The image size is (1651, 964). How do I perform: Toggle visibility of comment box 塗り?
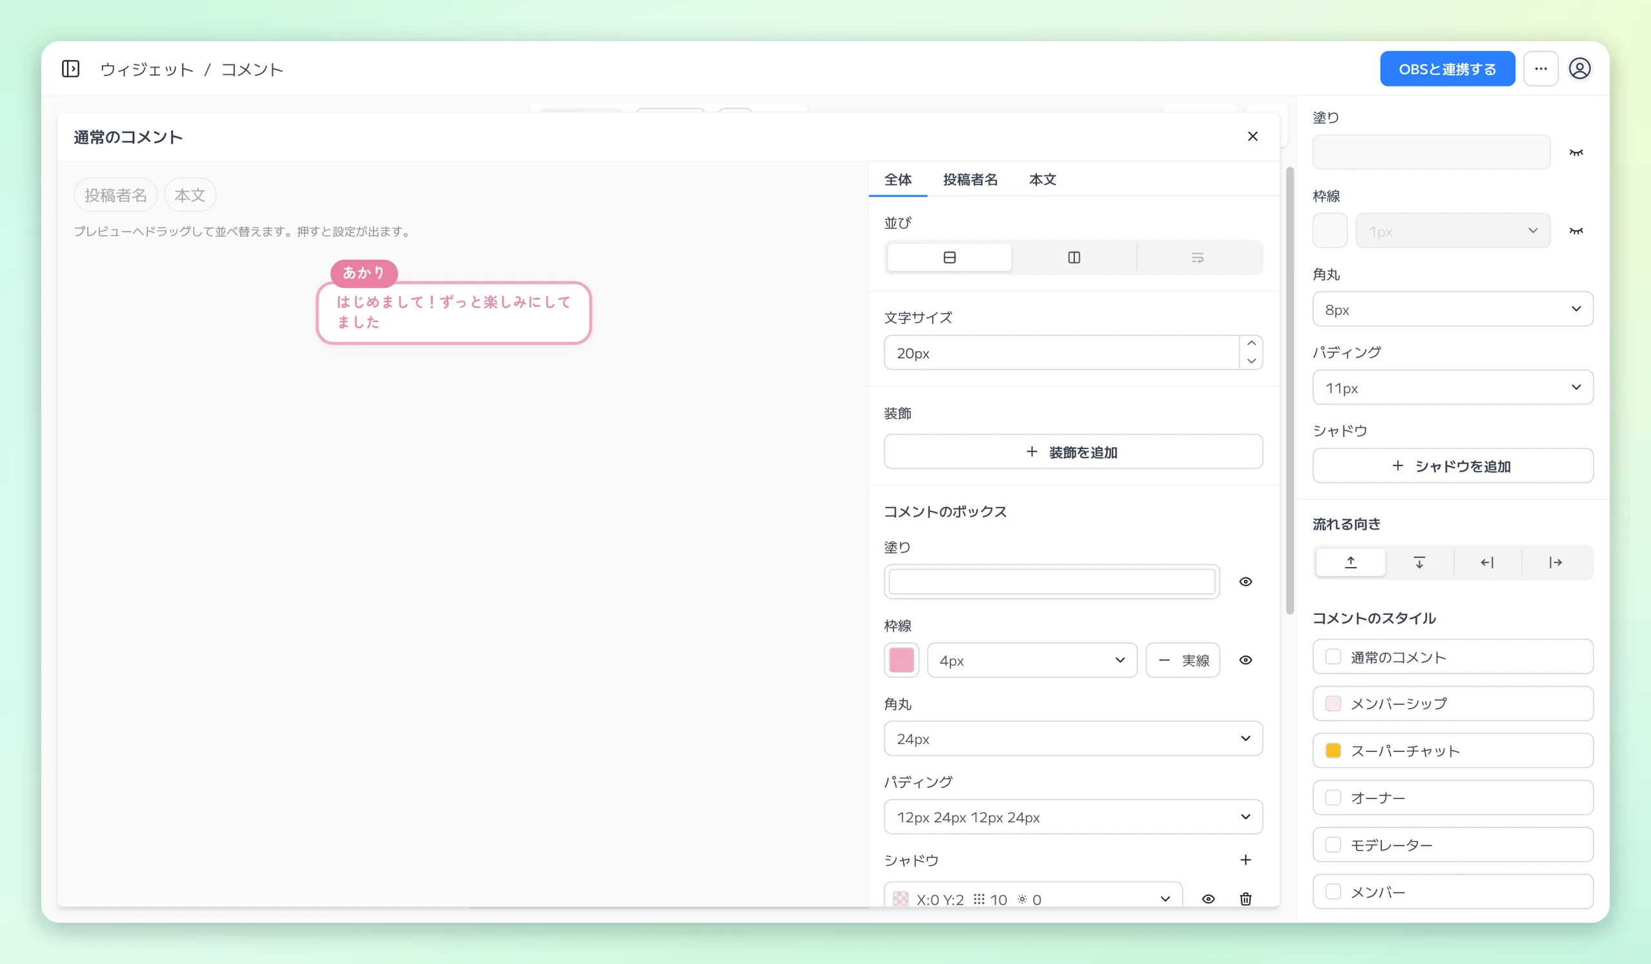pyautogui.click(x=1245, y=582)
